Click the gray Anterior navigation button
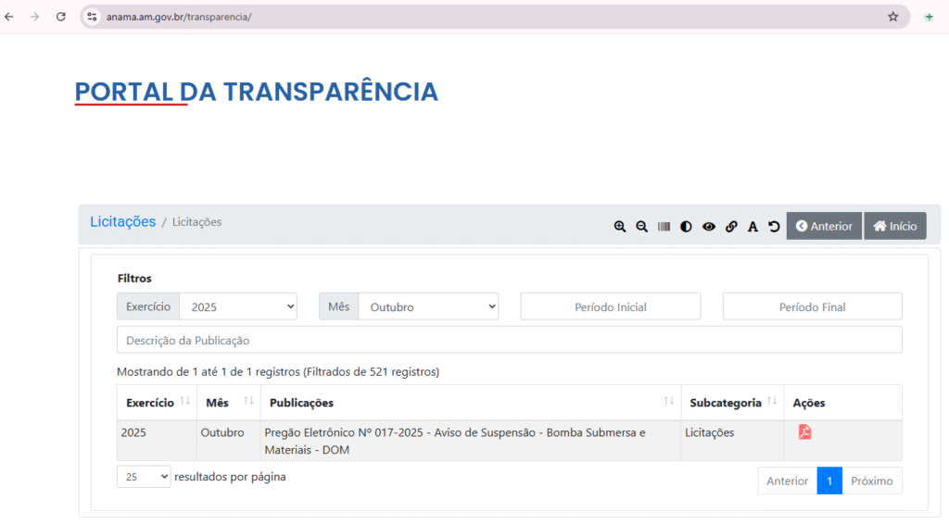Viewport: 949px width, 524px height. click(x=824, y=226)
